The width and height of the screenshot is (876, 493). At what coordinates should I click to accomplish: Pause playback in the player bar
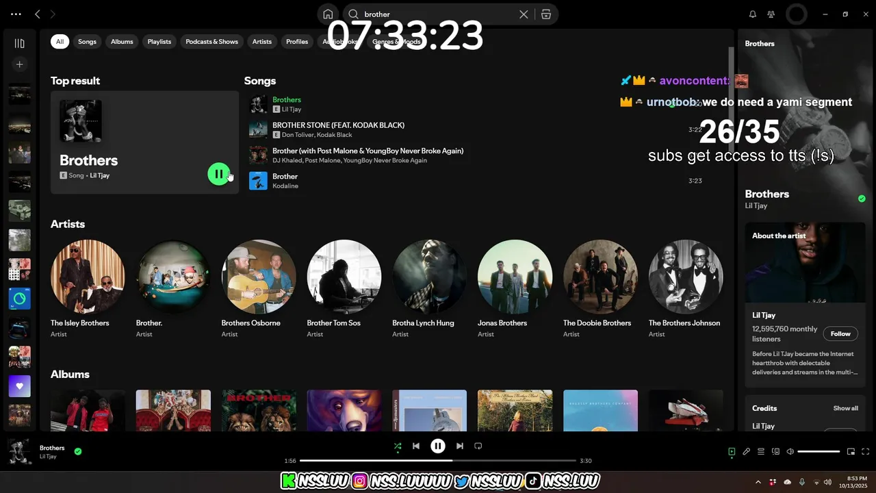pos(438,446)
